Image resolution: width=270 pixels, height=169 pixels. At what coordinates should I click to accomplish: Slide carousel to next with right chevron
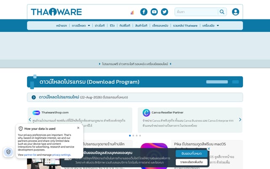[x=240, y=120]
